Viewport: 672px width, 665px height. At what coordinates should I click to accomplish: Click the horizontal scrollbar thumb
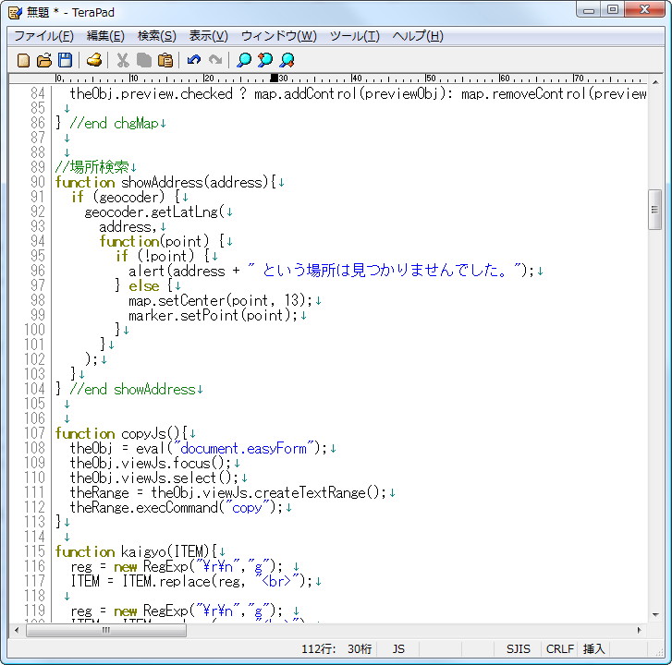tap(106, 630)
